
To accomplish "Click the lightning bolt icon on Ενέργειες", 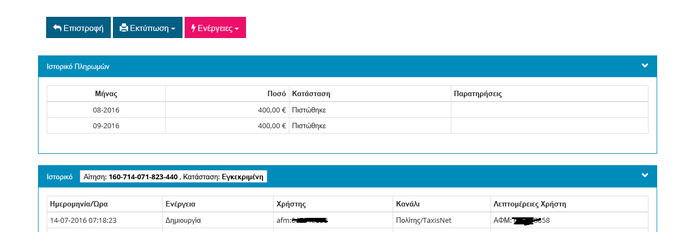I will pyautogui.click(x=193, y=28).
